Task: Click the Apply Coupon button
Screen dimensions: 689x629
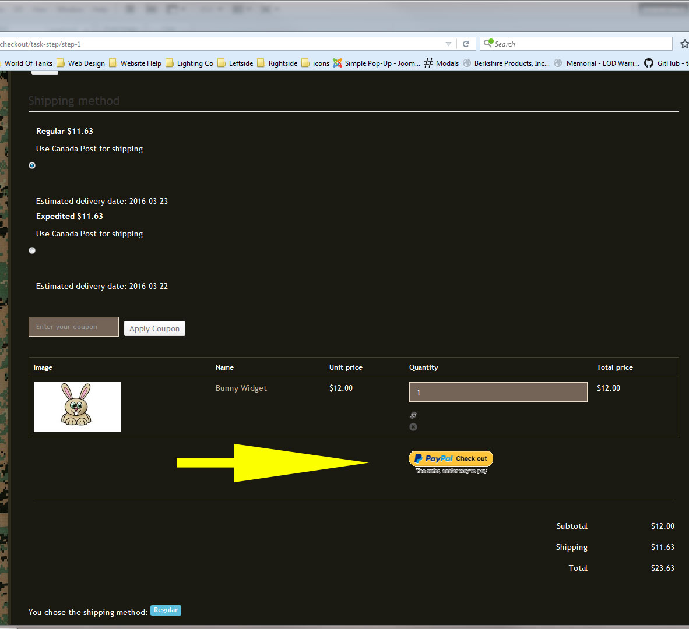Action: tap(154, 328)
